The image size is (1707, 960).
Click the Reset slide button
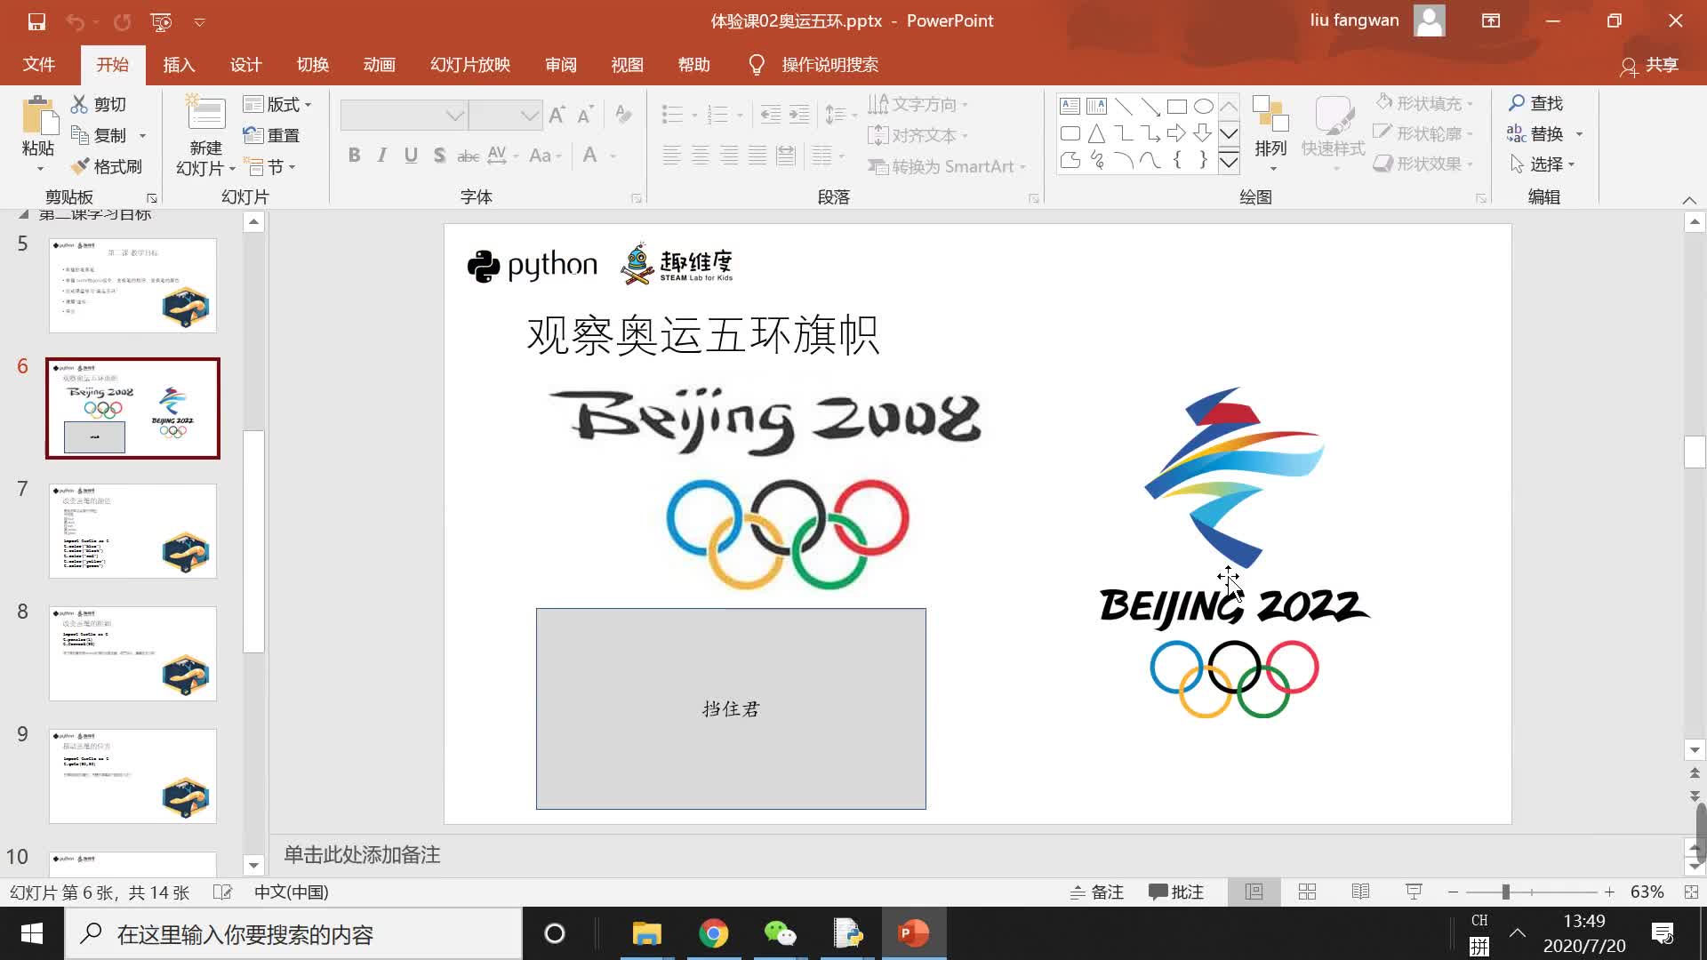click(x=271, y=135)
